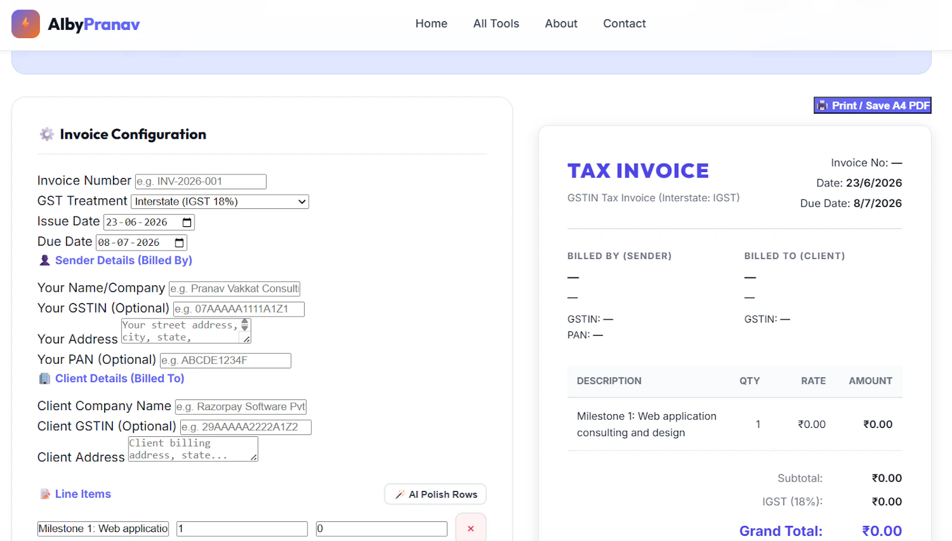This screenshot has height=541, width=952.
Task: Focus the Client GSTIN field
Action: click(246, 427)
